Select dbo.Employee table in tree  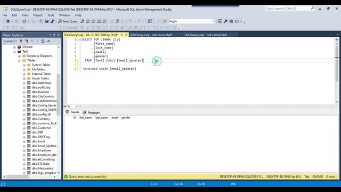42,150
